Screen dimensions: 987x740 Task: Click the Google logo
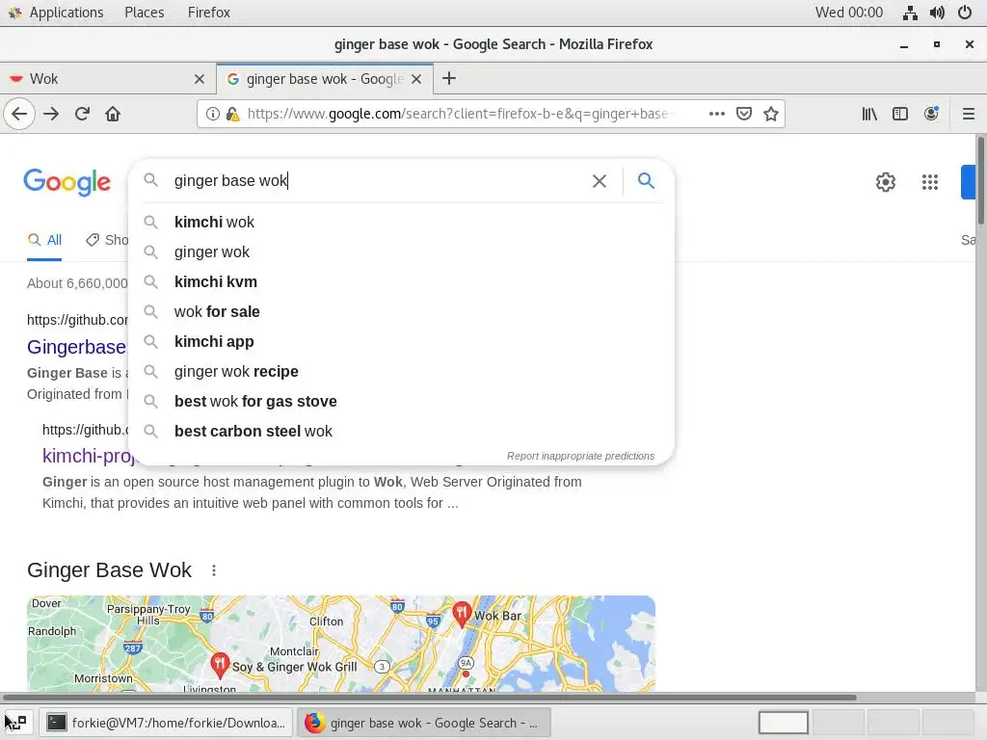click(x=67, y=182)
